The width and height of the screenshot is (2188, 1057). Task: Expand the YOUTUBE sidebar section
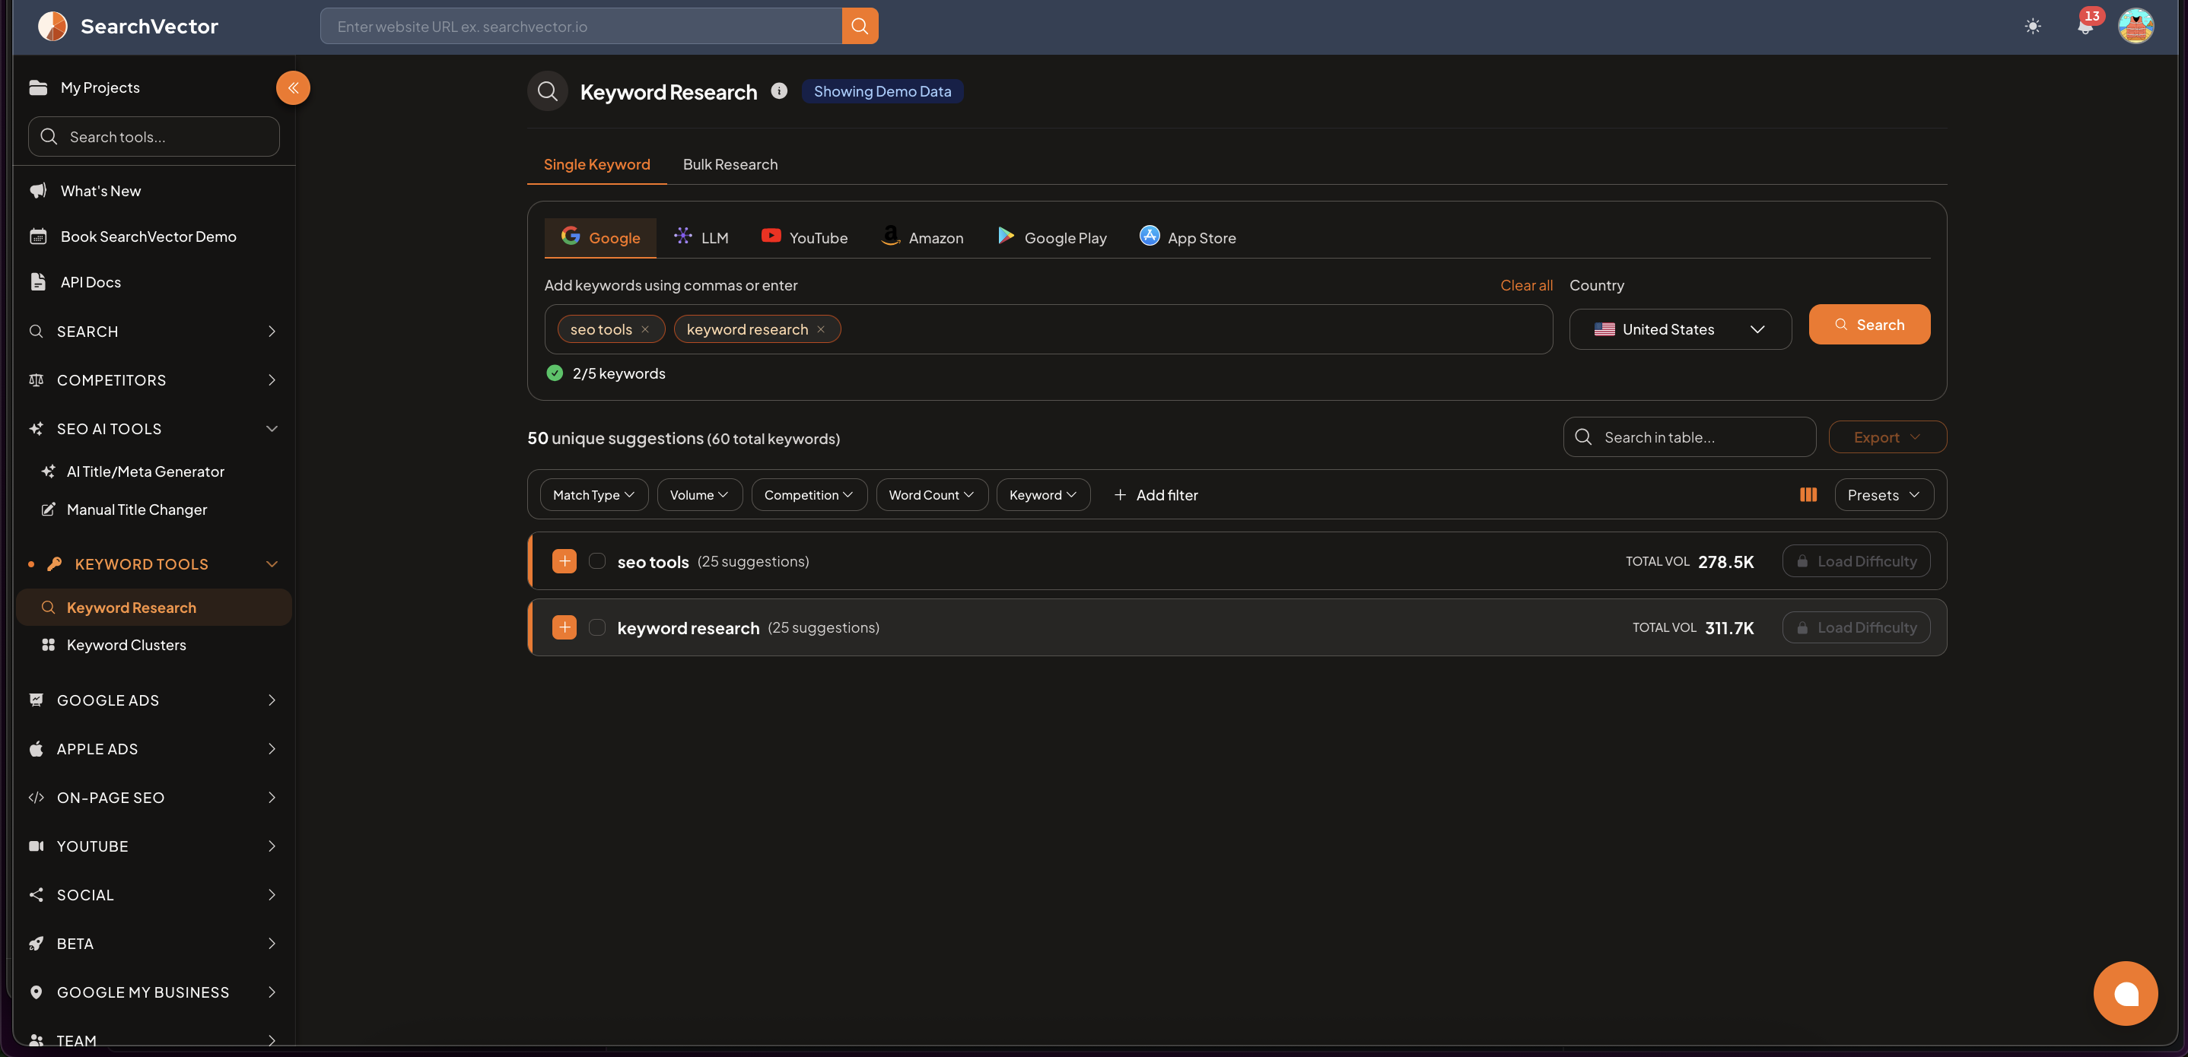pos(154,846)
